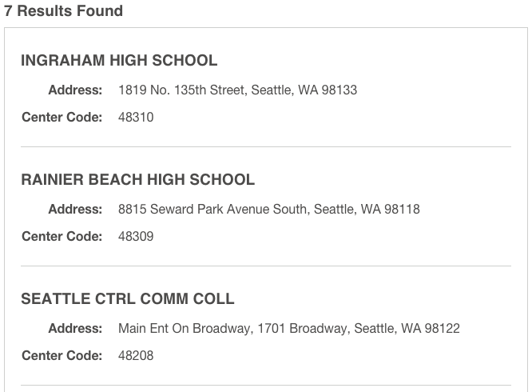Click Ingraham's address 1819 No. 135th Street
532x392 pixels.
click(x=237, y=90)
